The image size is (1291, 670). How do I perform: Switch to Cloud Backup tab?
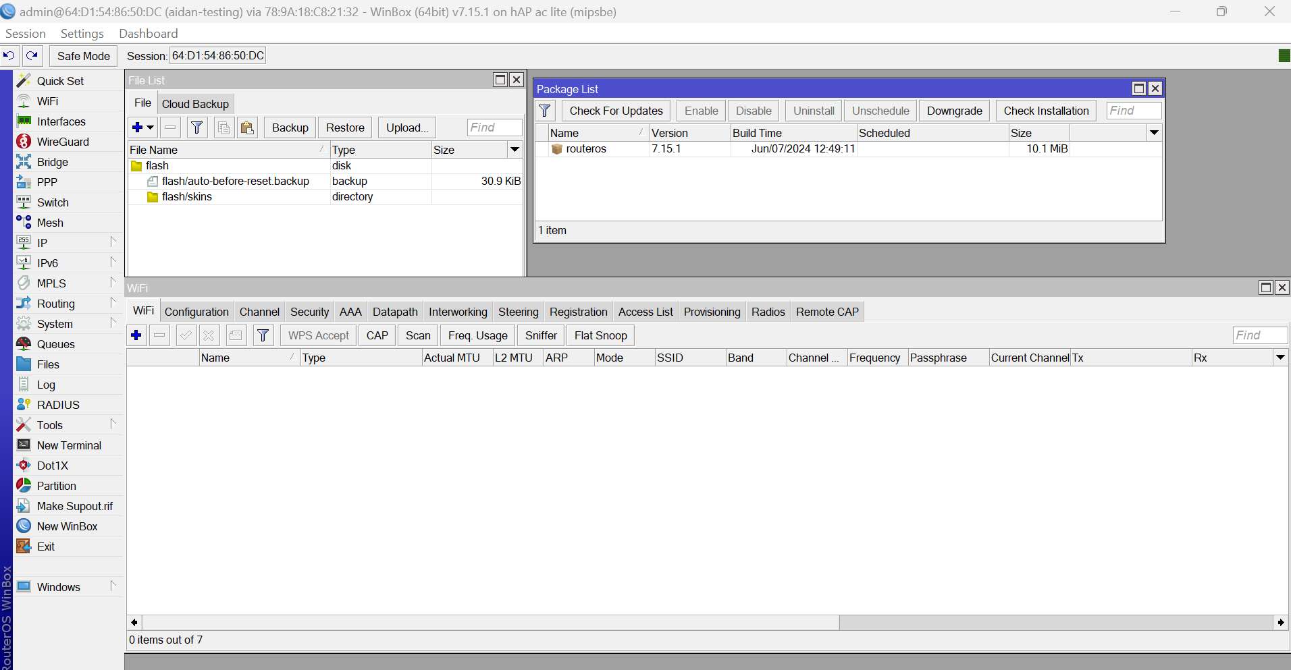195,104
